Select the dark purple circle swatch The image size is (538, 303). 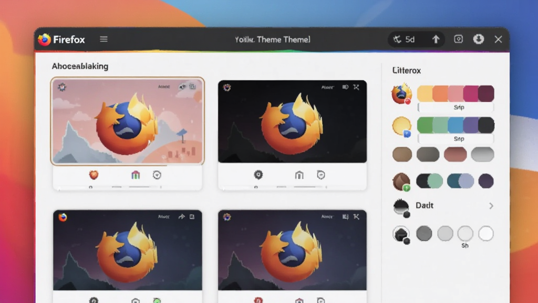(x=486, y=181)
